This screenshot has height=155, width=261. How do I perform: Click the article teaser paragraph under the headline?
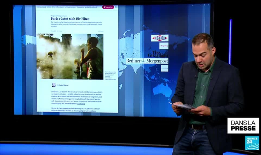coord(76,24)
